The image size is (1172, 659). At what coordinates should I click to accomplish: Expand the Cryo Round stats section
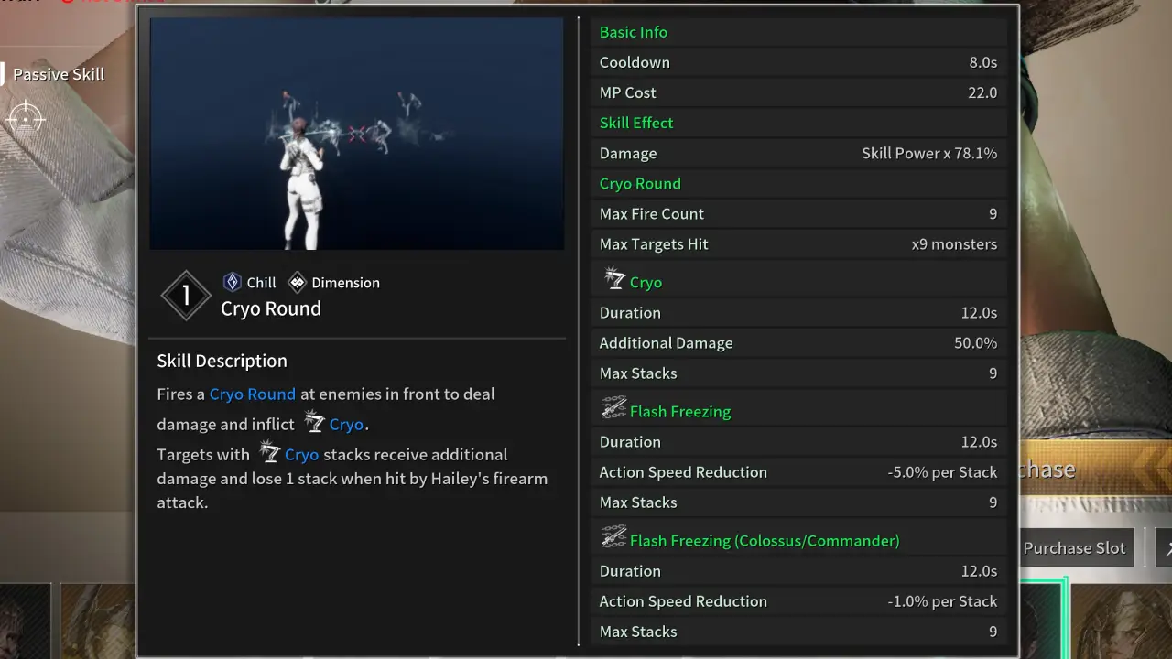[x=640, y=183]
